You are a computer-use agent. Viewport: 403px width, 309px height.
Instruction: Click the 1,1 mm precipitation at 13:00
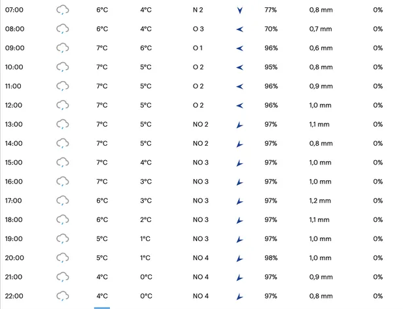click(319, 125)
